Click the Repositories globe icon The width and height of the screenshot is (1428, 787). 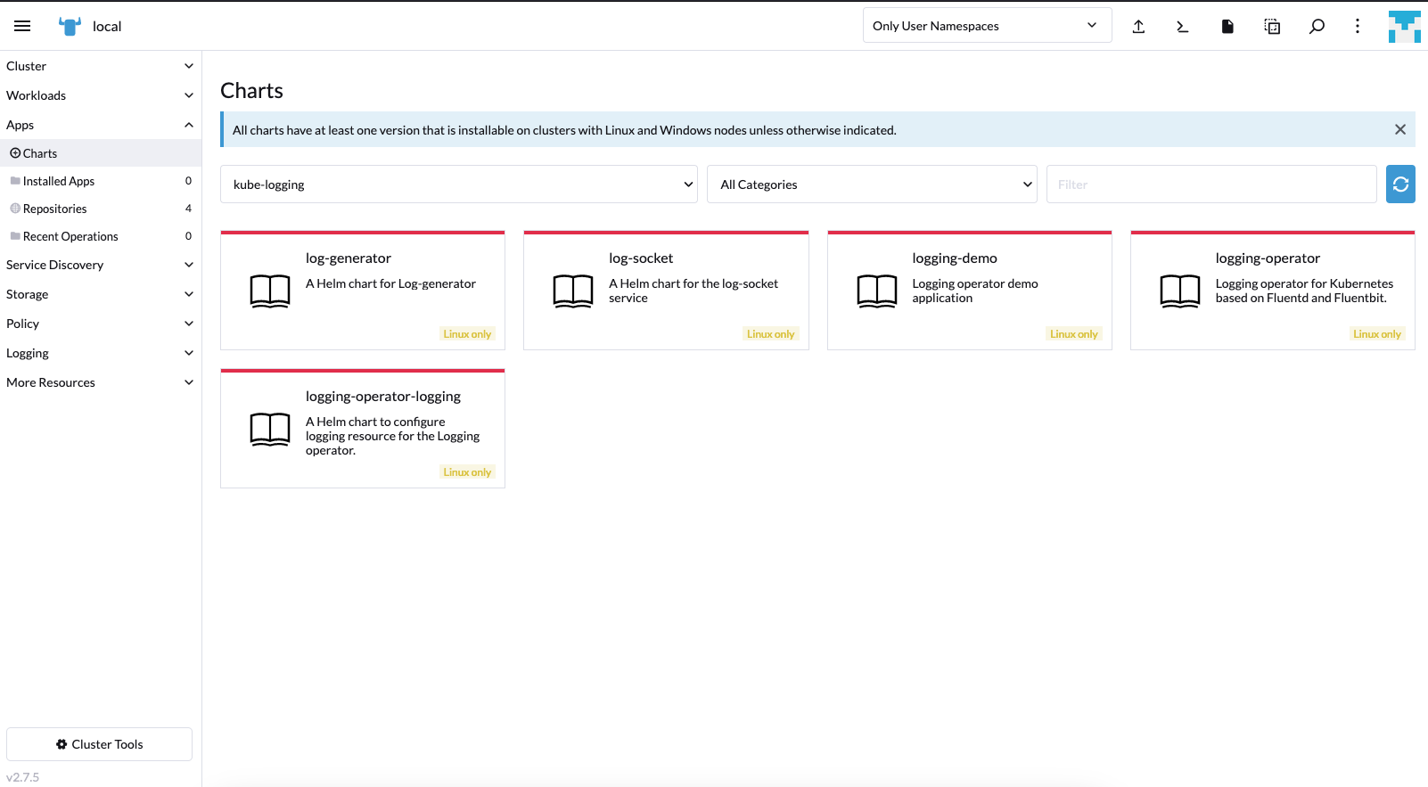click(x=15, y=209)
